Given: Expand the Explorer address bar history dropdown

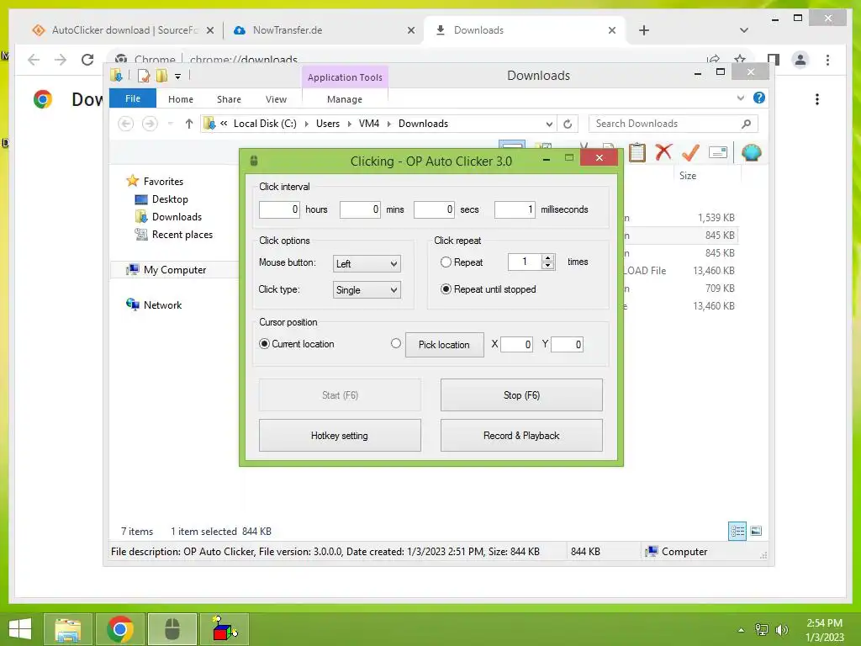Looking at the screenshot, I should pyautogui.click(x=548, y=124).
